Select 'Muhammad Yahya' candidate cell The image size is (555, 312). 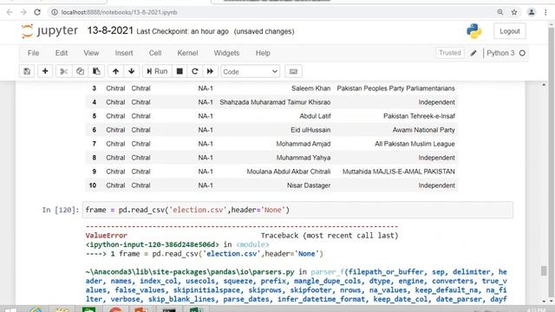(x=304, y=158)
